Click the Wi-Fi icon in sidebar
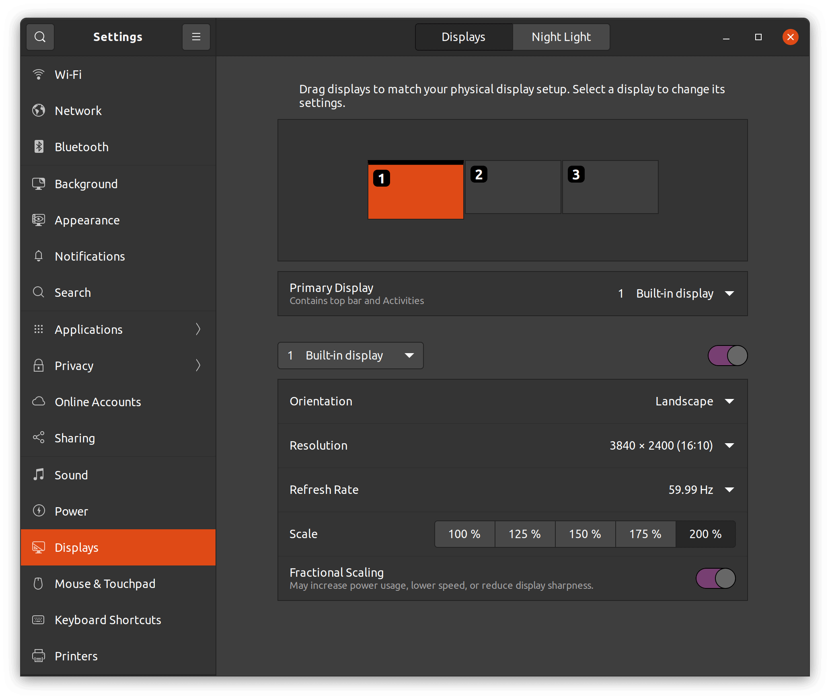The width and height of the screenshot is (830, 699). pyautogui.click(x=39, y=74)
